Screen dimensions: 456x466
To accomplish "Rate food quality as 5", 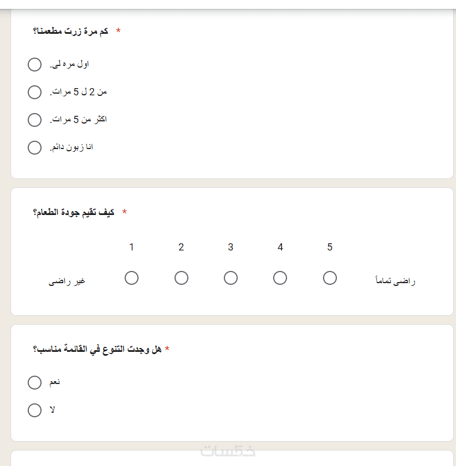I will pyautogui.click(x=330, y=278).
